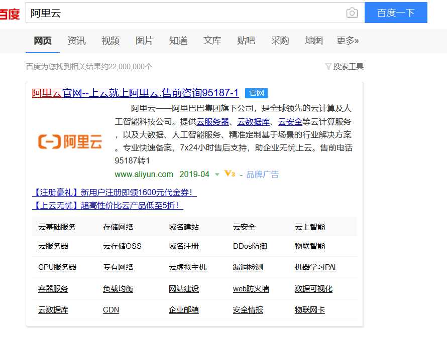
Task: Switch to the 视频 tab
Action: pyautogui.click(x=110, y=41)
